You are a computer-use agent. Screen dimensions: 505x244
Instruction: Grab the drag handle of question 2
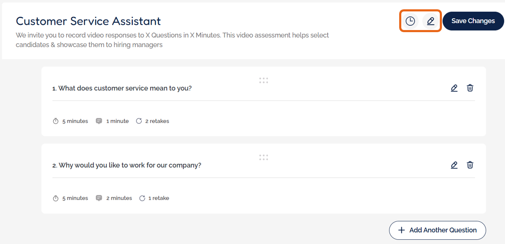pos(263,157)
